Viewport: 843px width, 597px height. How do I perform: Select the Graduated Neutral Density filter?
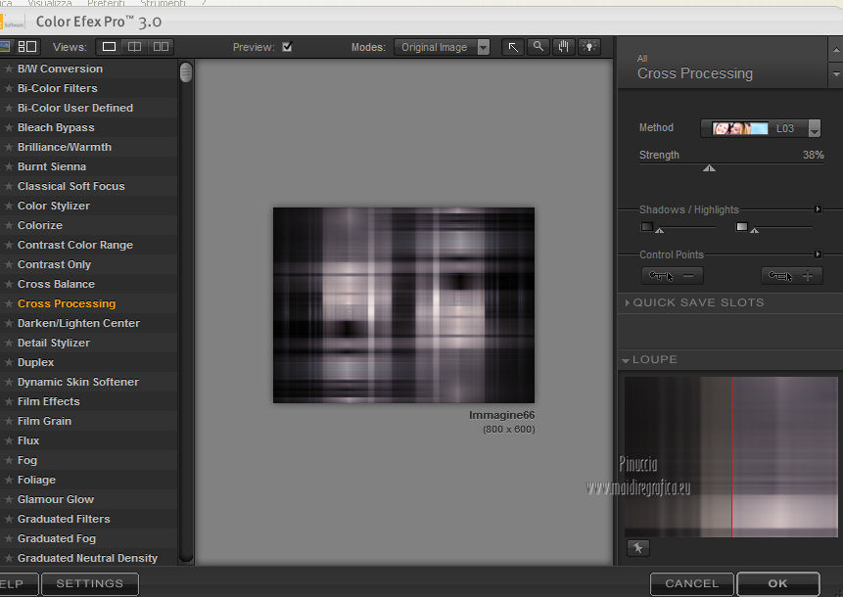(x=87, y=558)
